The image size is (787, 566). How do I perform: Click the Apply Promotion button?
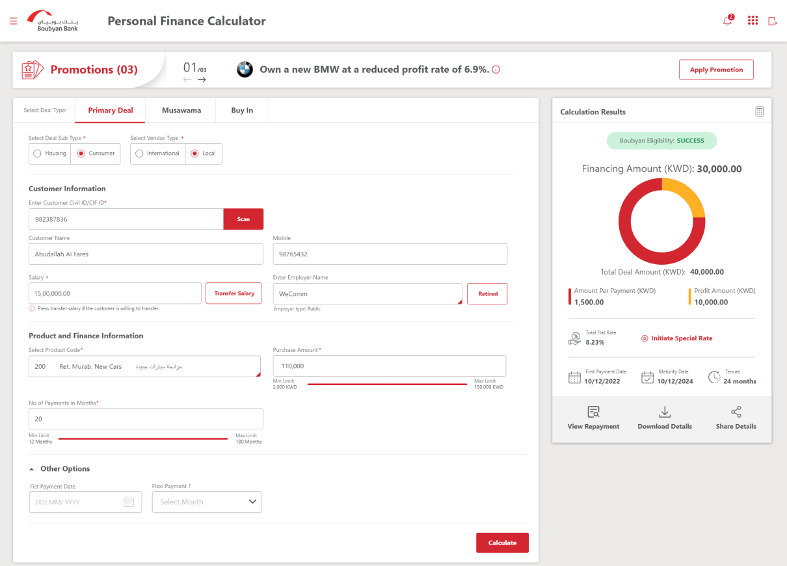point(716,70)
